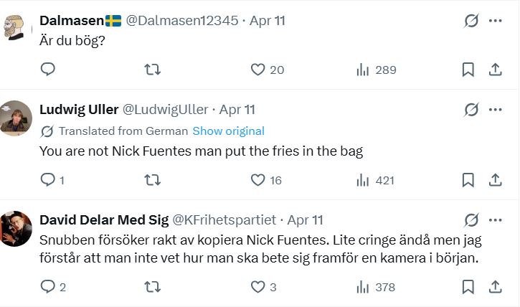Like Dalmasen's tweet with 20 likes
Viewport: 520px width, 307px height.
[257, 70]
